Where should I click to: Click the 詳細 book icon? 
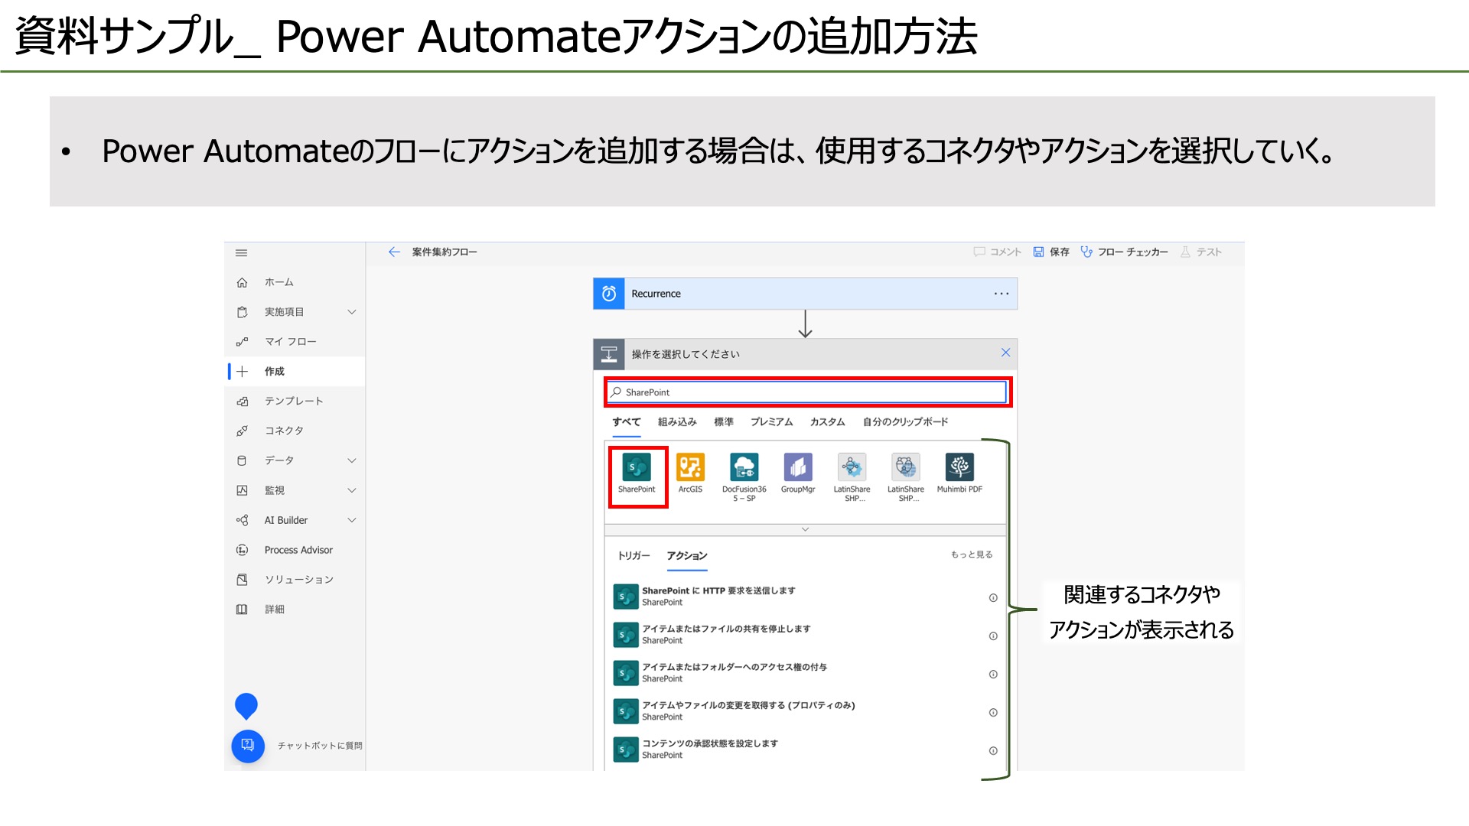[242, 610]
